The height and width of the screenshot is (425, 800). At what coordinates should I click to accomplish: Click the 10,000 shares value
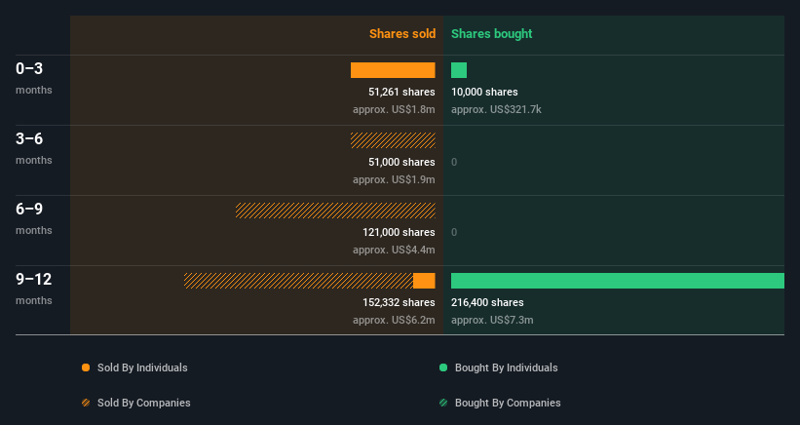(484, 92)
